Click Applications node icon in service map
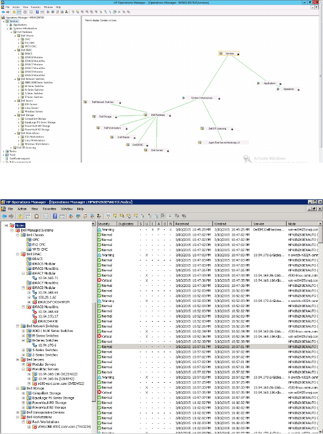 click(258, 83)
